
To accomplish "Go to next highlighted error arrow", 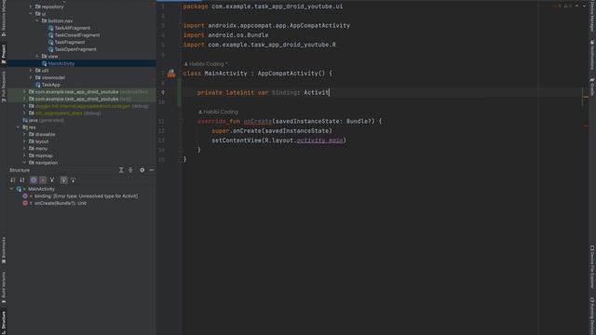I will tap(584, 6).
